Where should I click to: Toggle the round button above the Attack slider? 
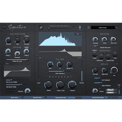tap(37, 58)
